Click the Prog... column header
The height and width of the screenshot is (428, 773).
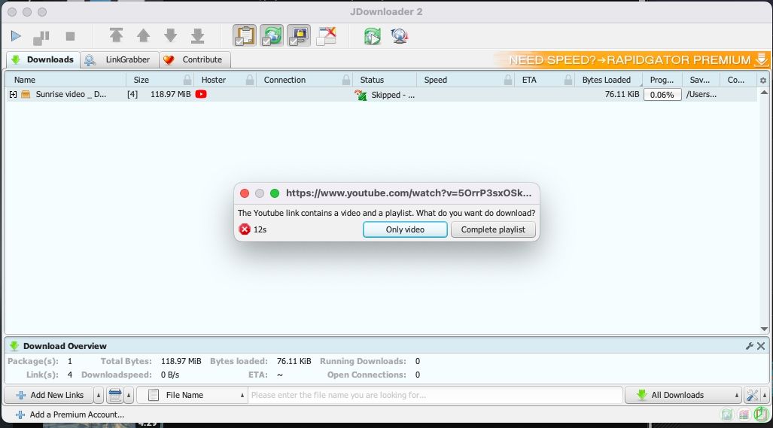click(x=662, y=80)
